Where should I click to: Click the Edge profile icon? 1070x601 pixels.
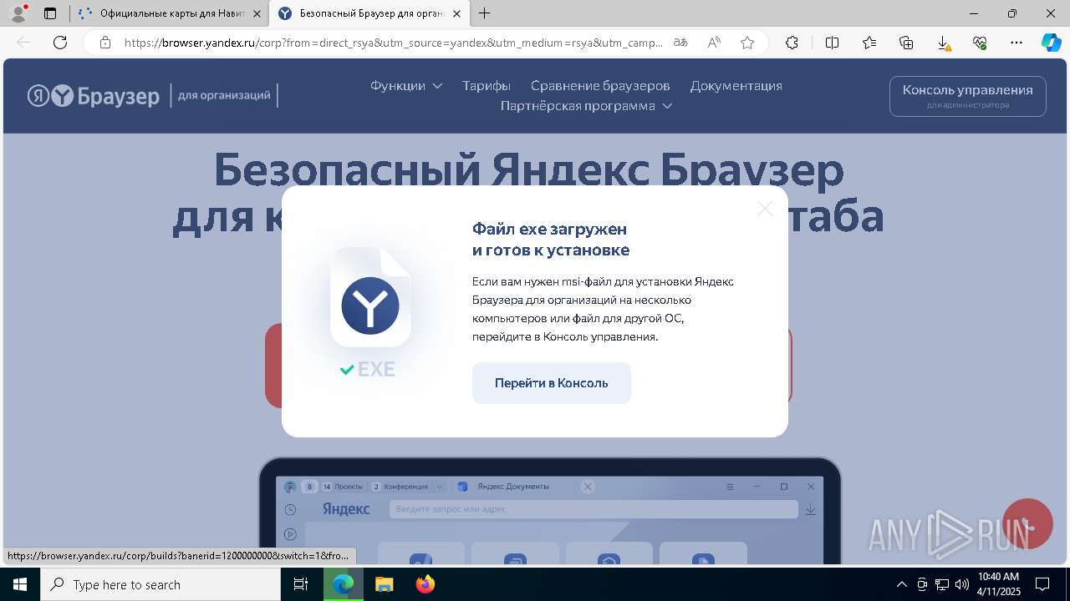pos(18,13)
